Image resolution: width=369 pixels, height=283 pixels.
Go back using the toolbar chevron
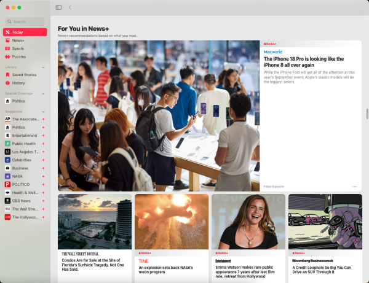tap(70, 7)
